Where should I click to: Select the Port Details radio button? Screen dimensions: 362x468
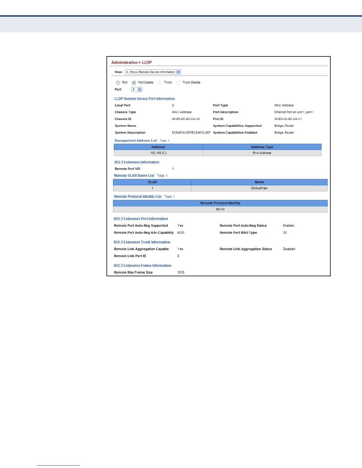point(134,83)
